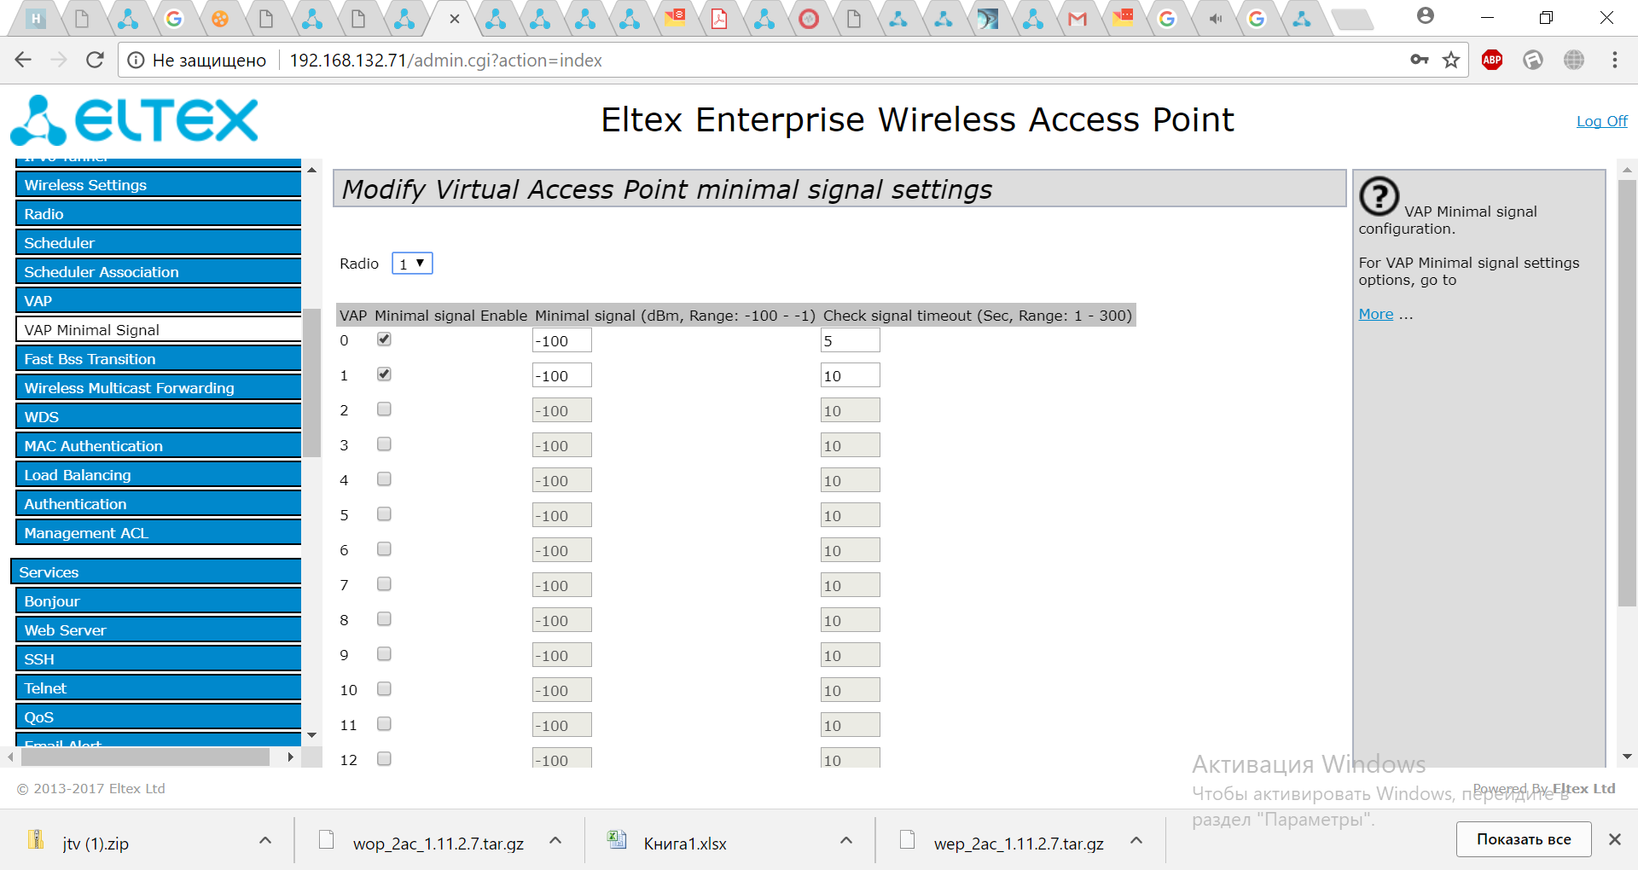Click Check signal timeout field for VAP 1
The height and width of the screenshot is (870, 1638).
[x=850, y=375]
